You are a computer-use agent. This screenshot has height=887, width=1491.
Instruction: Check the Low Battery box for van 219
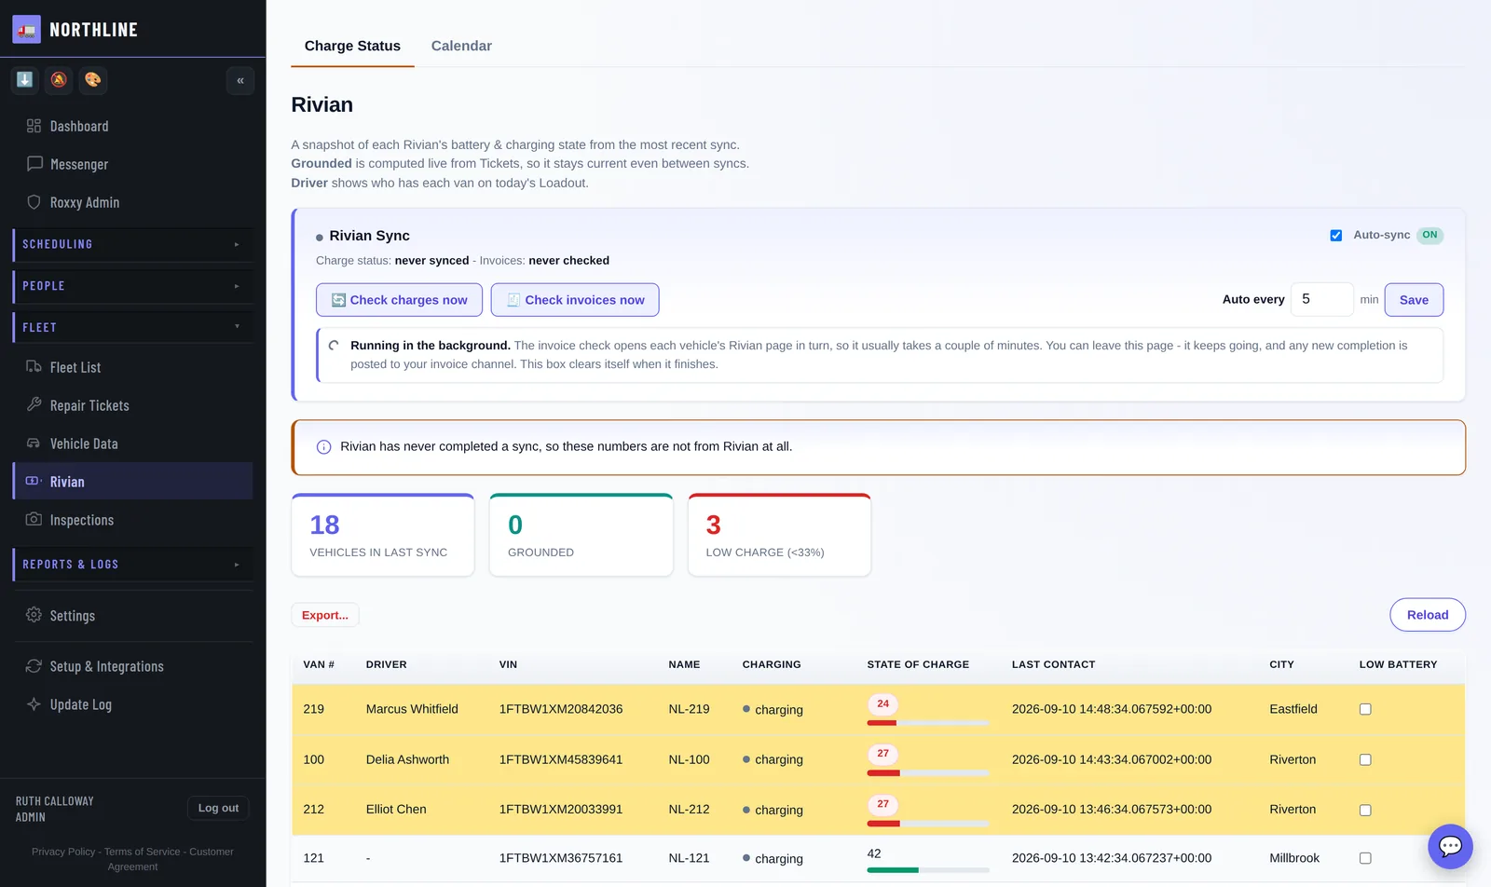(1365, 709)
